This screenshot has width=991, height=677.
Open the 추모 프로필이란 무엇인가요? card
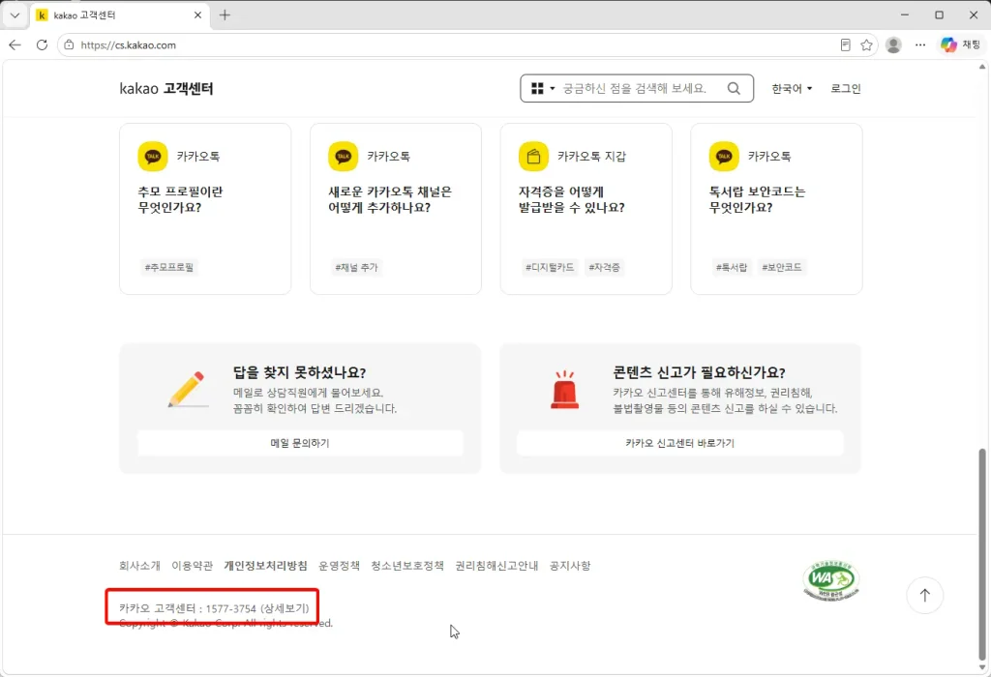(x=205, y=209)
